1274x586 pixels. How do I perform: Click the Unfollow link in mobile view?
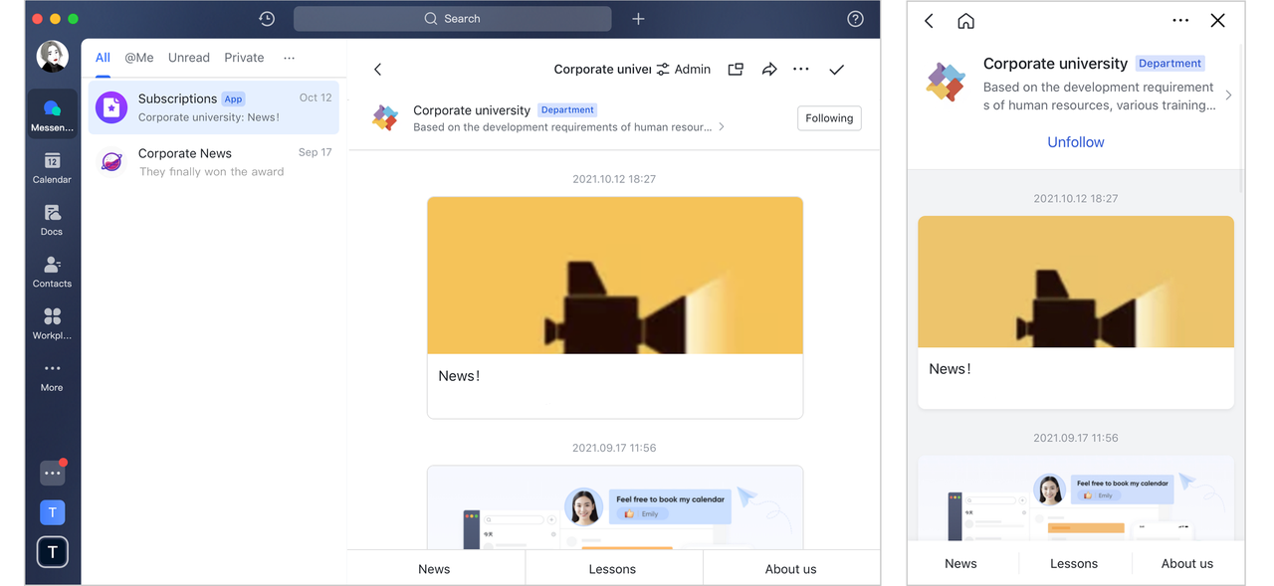pos(1075,142)
